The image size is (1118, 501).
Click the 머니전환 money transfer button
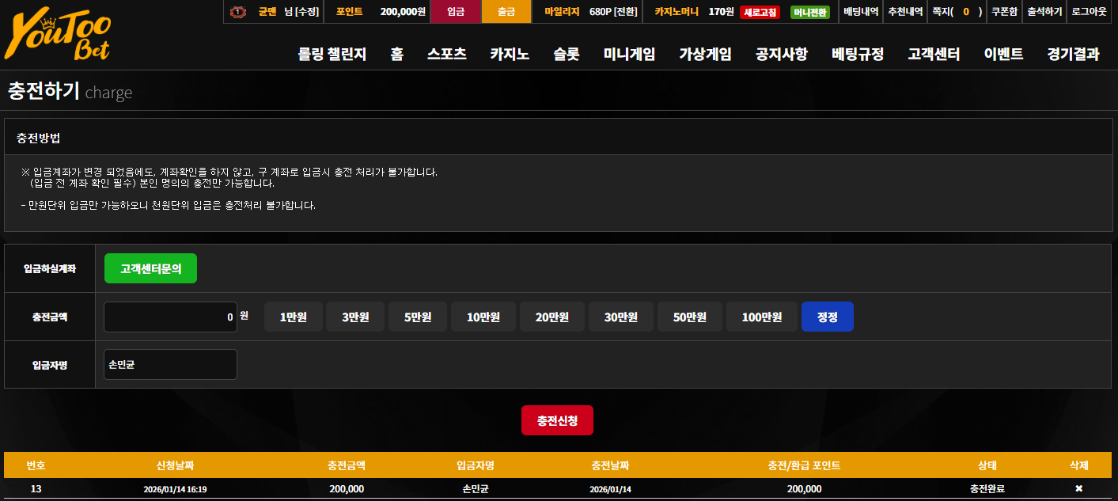[809, 12]
